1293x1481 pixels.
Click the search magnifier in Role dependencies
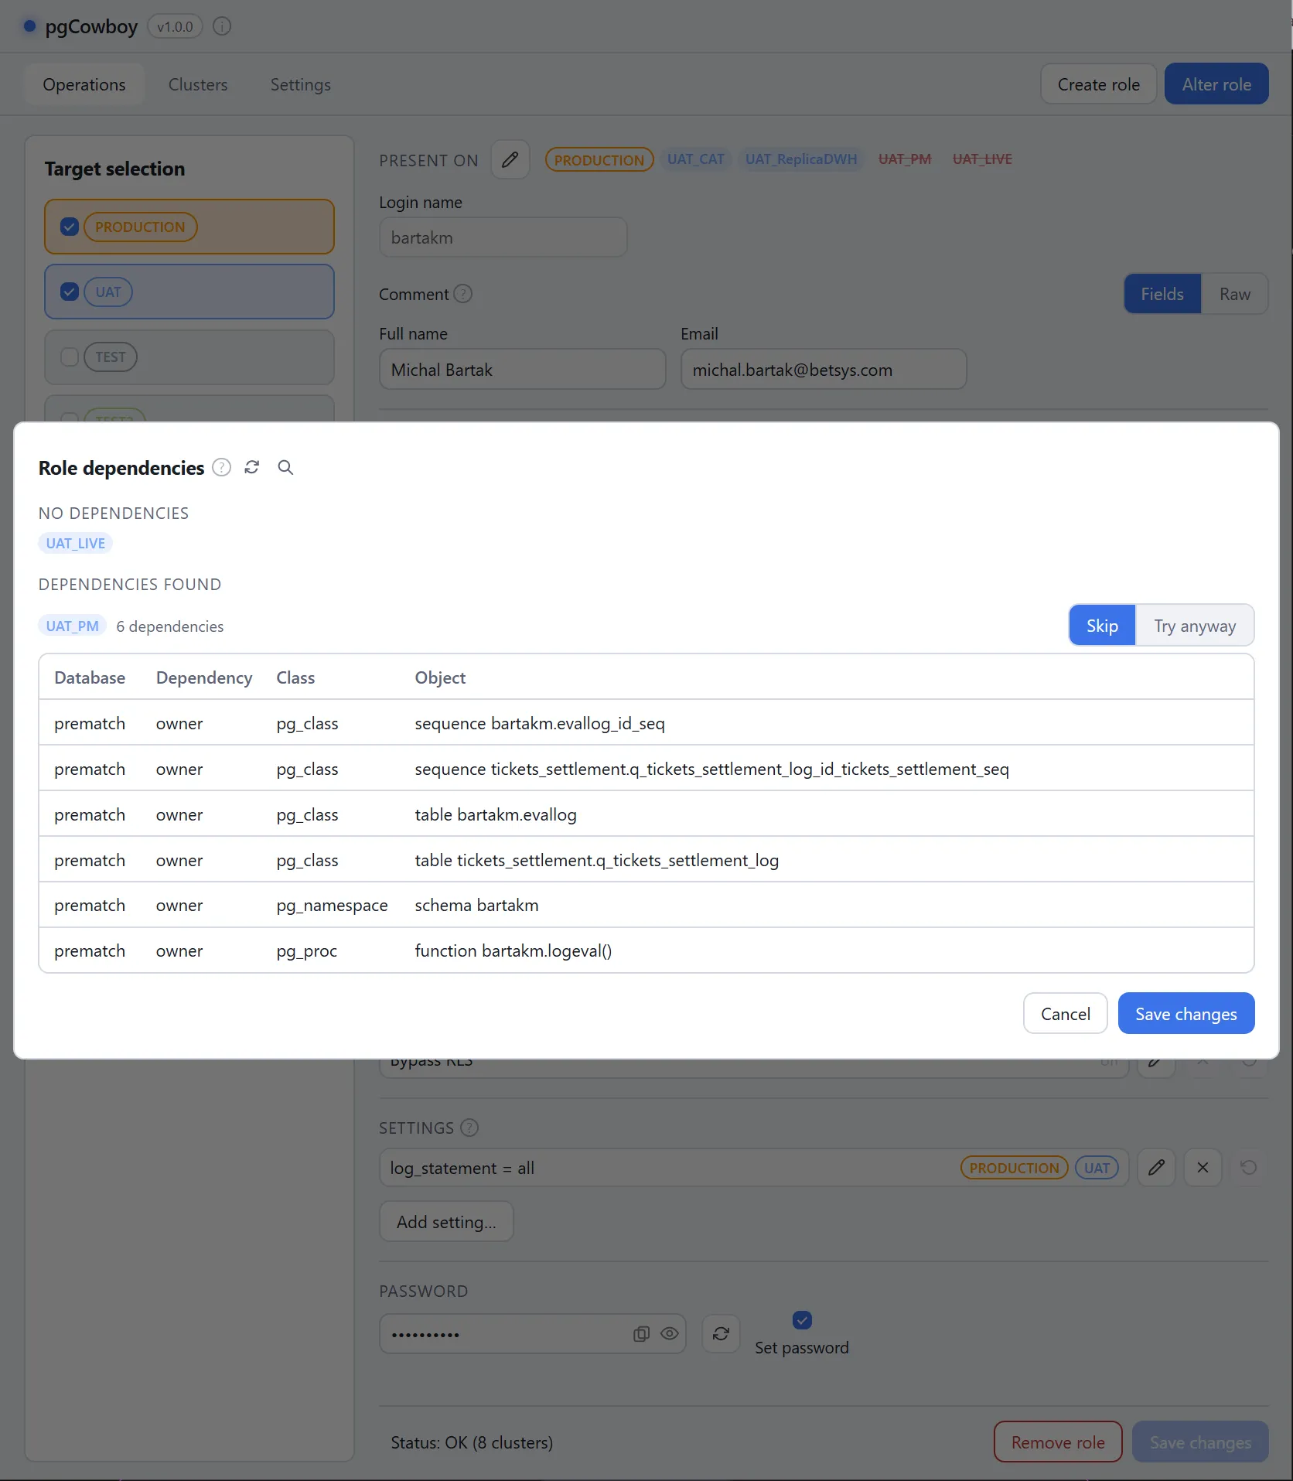tap(285, 467)
